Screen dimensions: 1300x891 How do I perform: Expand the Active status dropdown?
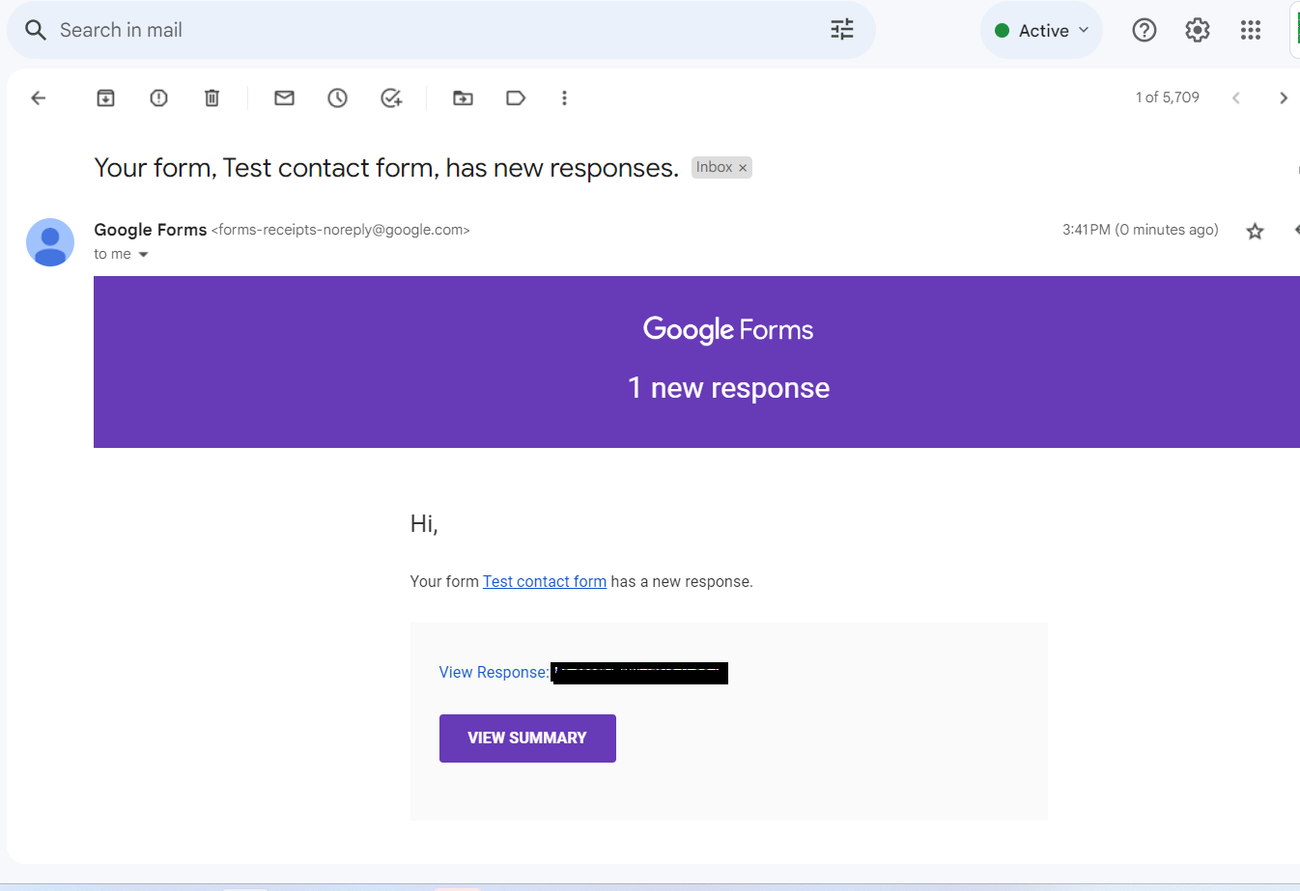coord(1041,30)
